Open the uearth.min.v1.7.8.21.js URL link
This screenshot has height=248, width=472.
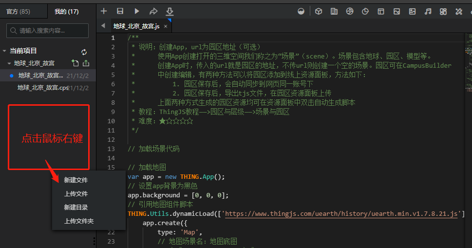tap(342, 214)
